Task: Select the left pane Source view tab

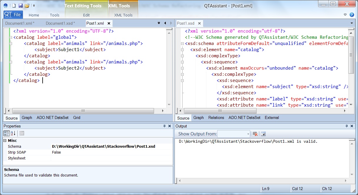Action: click(12, 118)
